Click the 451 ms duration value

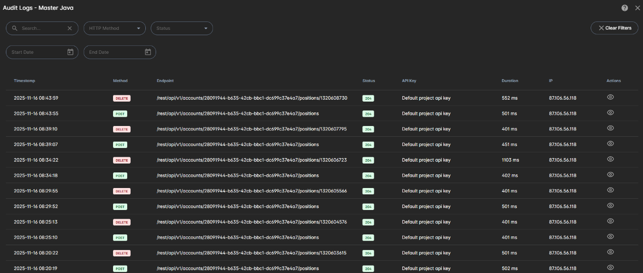tap(509, 145)
